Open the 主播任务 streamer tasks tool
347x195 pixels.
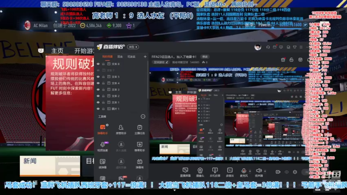coord(140,130)
